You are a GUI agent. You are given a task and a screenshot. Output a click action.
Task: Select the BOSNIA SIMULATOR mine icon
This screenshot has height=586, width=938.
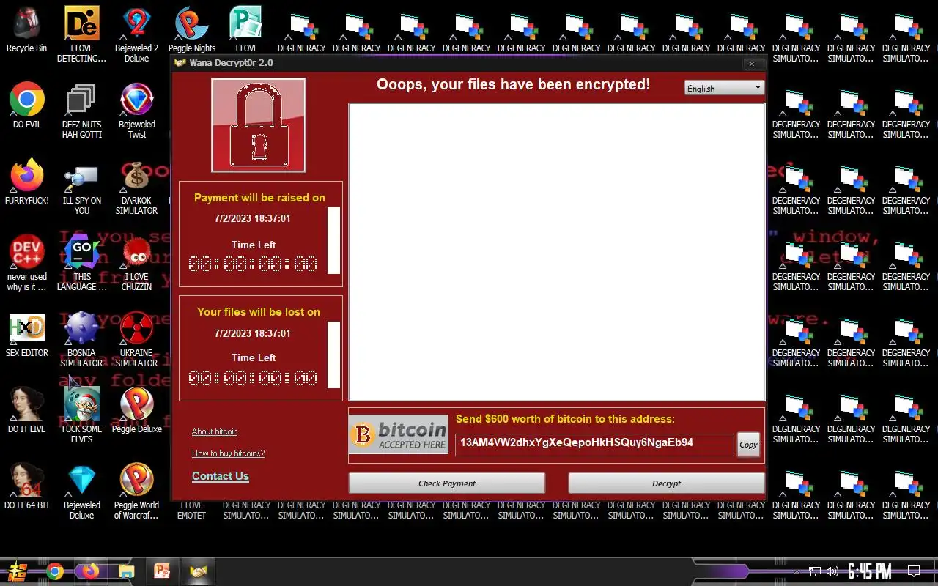pos(81,338)
